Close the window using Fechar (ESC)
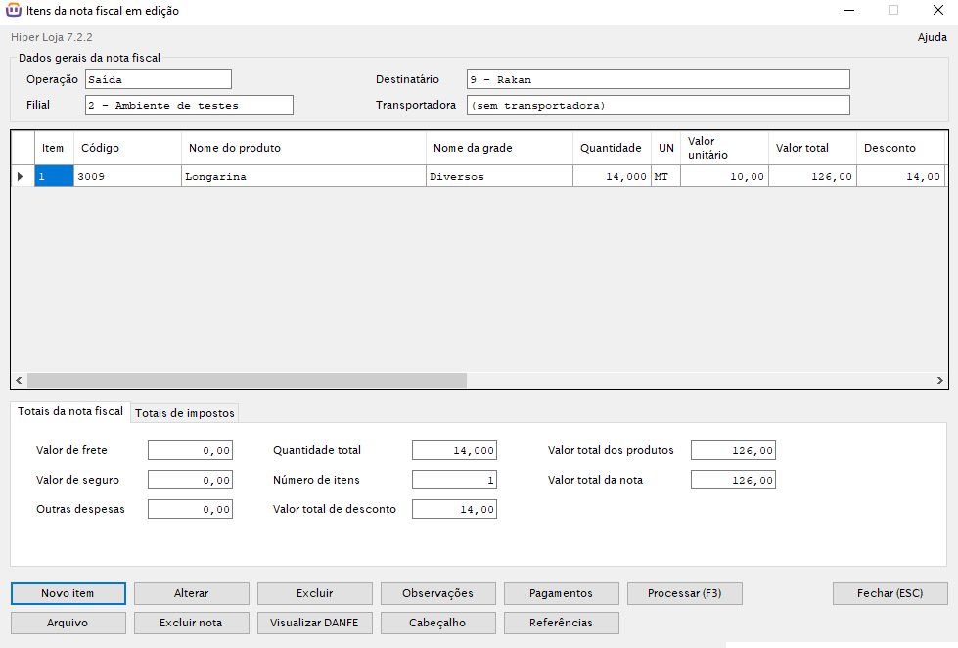The width and height of the screenshot is (958, 648). click(x=890, y=593)
